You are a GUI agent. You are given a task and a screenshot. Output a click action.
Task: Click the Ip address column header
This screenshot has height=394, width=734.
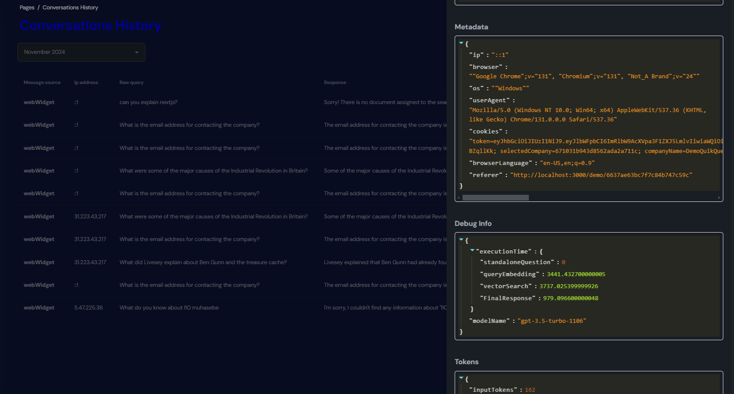[86, 83]
